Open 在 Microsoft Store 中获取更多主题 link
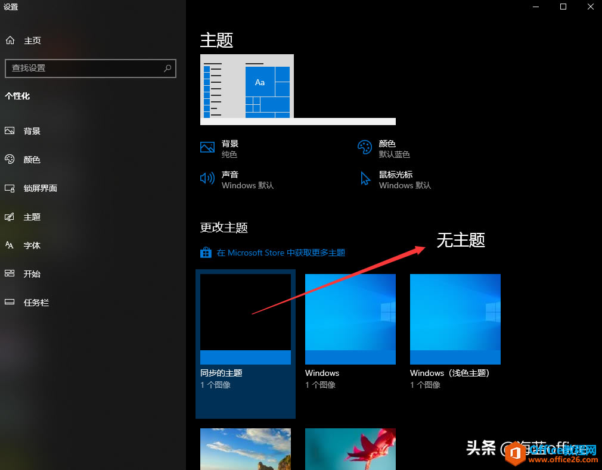602x470 pixels. (272, 253)
